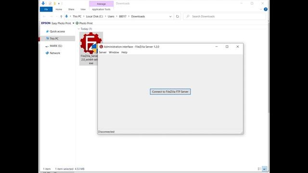The image size is (308, 173).
Task: Open the Help menu in FileZilla
Action: tap(124, 52)
